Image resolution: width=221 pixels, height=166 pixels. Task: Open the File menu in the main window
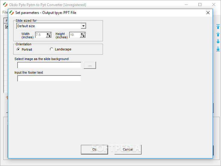click(x=5, y=12)
